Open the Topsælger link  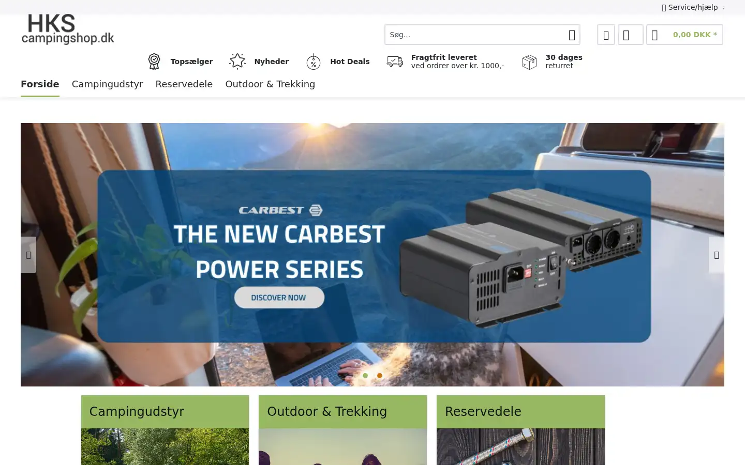(x=191, y=61)
